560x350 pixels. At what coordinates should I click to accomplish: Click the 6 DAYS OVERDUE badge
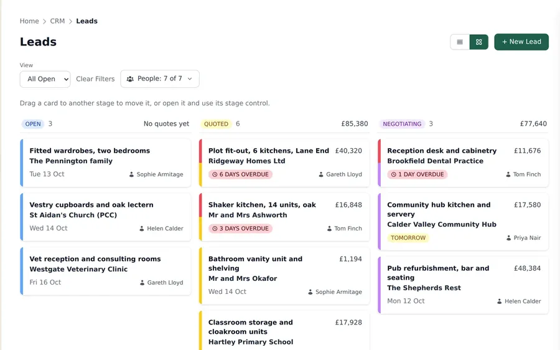(240, 174)
